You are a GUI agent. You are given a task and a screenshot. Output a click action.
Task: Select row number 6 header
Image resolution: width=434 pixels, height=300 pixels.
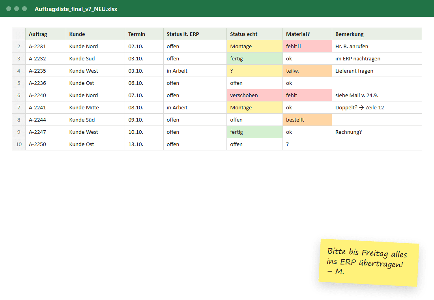19,95
